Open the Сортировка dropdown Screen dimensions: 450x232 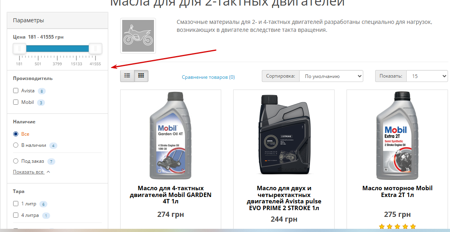tap(331, 76)
